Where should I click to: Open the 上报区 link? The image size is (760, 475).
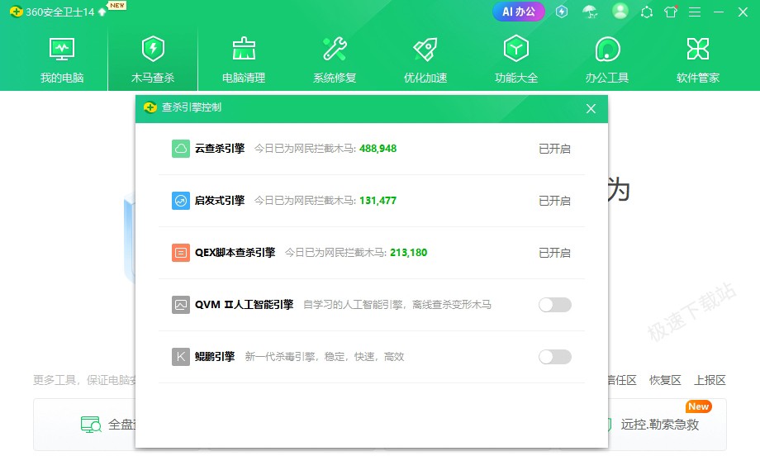[x=710, y=380]
